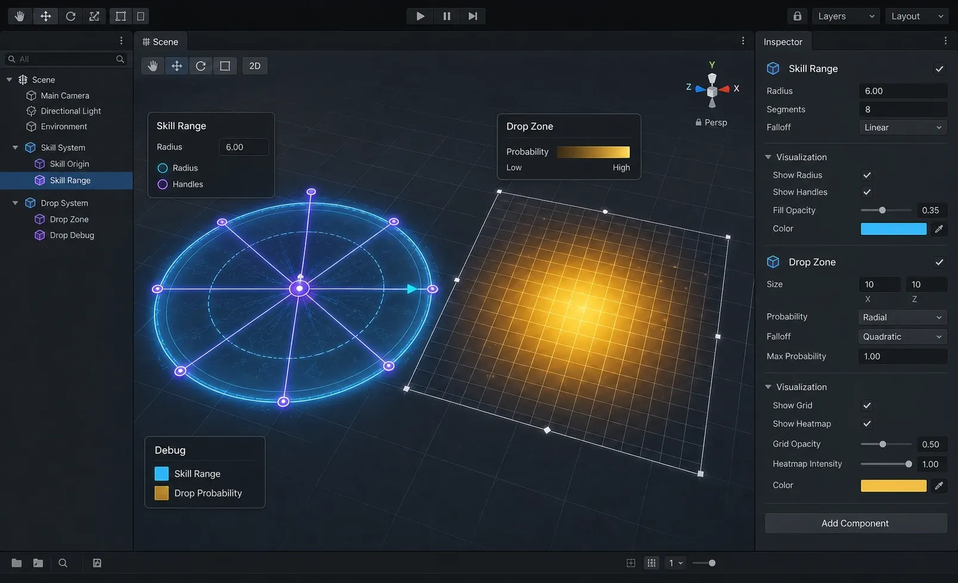Open the blue Skill Range color swatch

click(x=894, y=229)
